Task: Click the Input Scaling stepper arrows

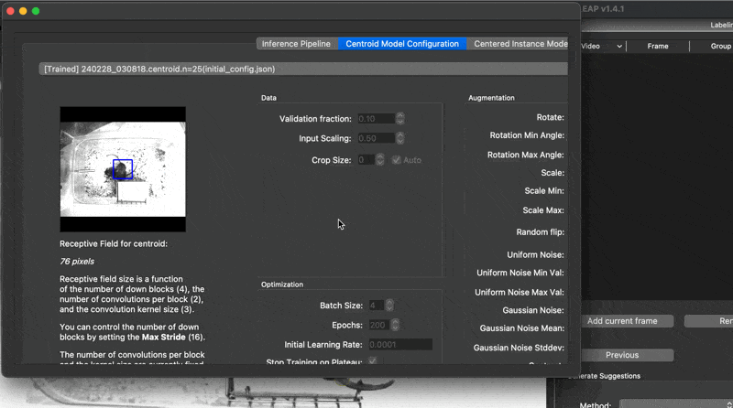Action: click(x=400, y=138)
